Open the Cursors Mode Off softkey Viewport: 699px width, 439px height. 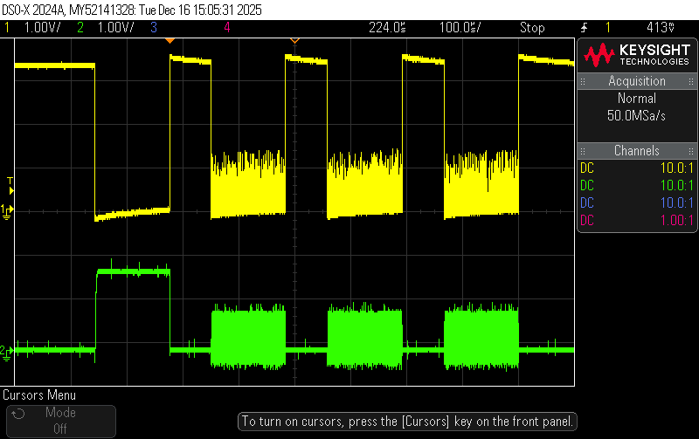pyautogui.click(x=61, y=421)
